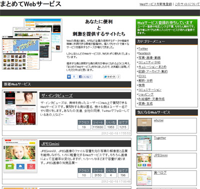Screen dimensions: 200x189
Task: Click the 新着Webサービス section header
Action: click(x=66, y=84)
